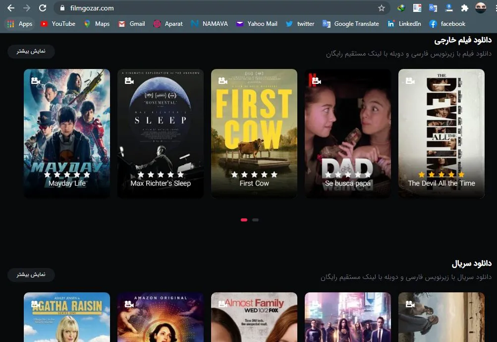Bookmark this page with the star icon
Viewport: 497px width, 342px height.
coord(381,8)
